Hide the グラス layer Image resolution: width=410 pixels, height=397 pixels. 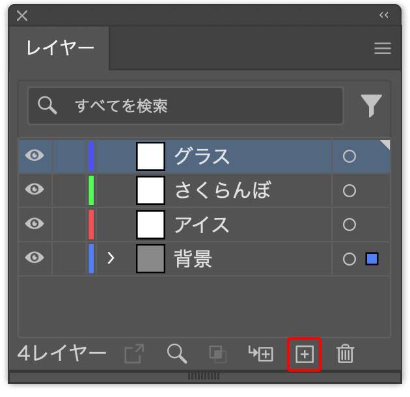coord(34,156)
